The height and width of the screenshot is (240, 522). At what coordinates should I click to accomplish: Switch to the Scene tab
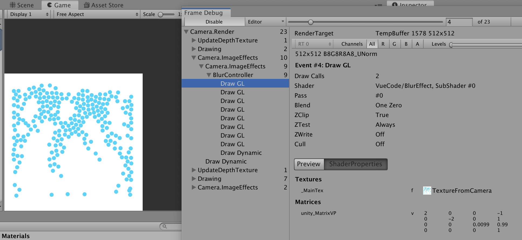[x=22, y=5]
